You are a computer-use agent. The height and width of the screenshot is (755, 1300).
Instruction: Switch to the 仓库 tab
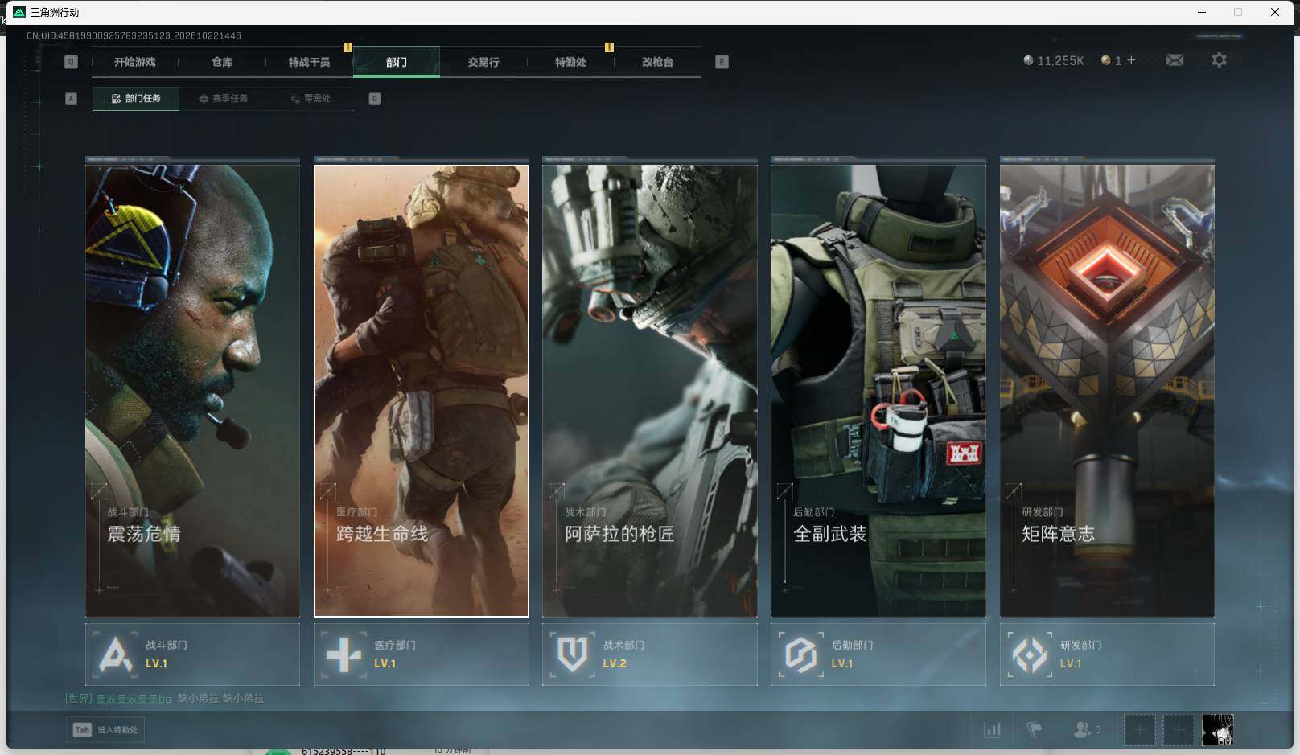tap(222, 62)
